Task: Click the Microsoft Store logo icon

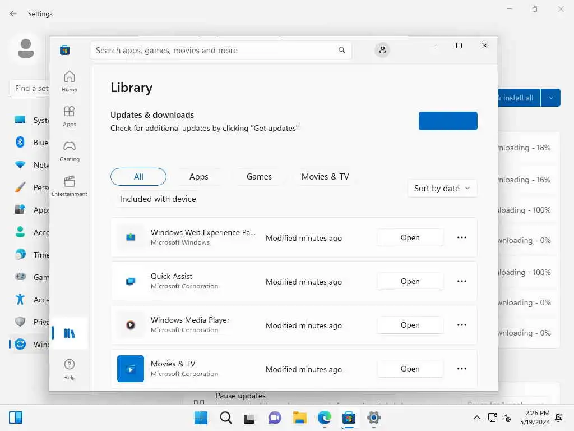Action: [65, 50]
